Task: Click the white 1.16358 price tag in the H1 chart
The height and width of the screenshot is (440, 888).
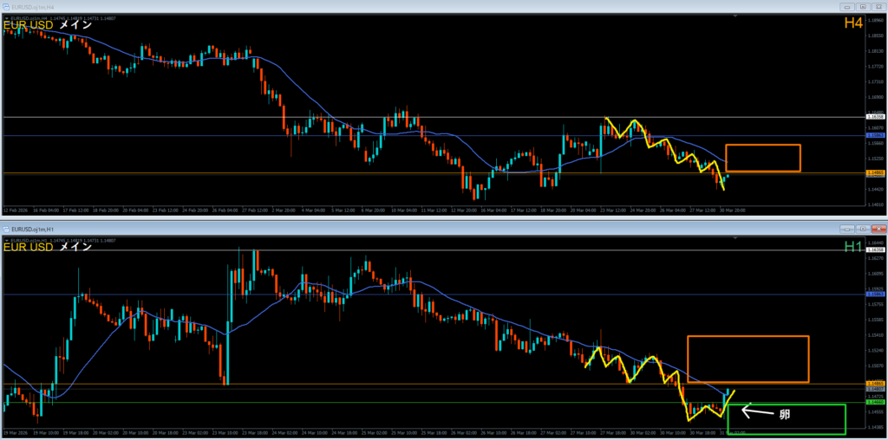Action: point(876,250)
